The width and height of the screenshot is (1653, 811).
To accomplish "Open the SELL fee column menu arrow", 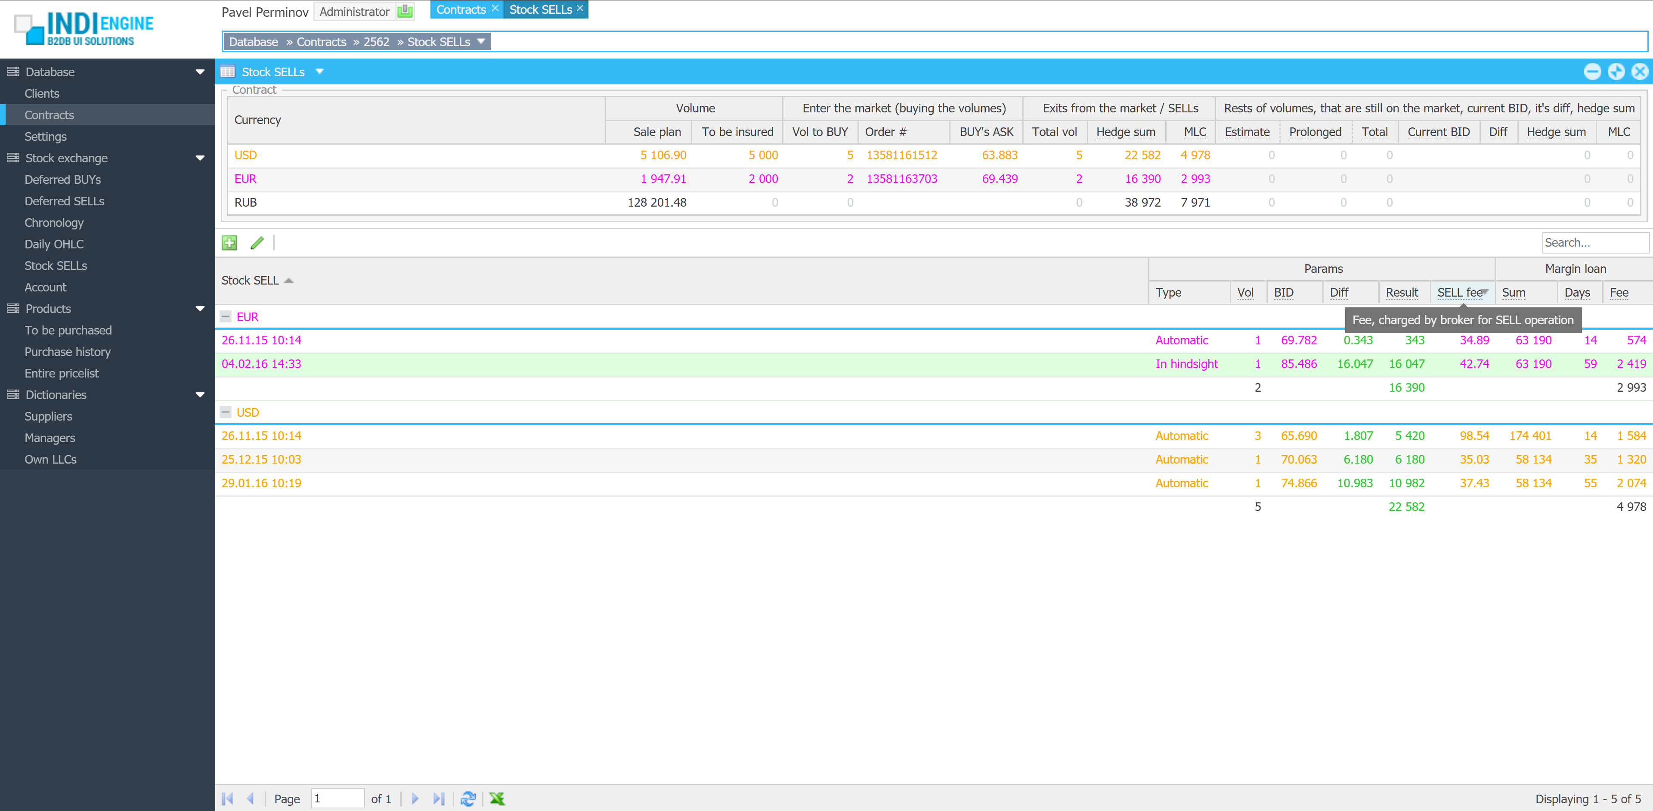I will 1485,292.
